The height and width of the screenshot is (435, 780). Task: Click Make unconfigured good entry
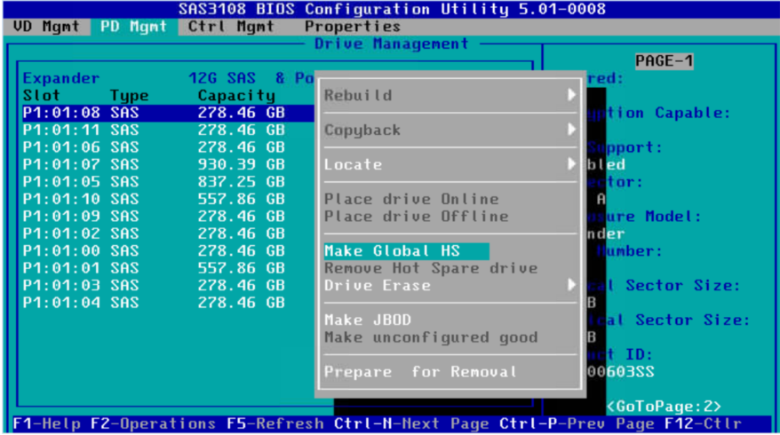click(430, 337)
